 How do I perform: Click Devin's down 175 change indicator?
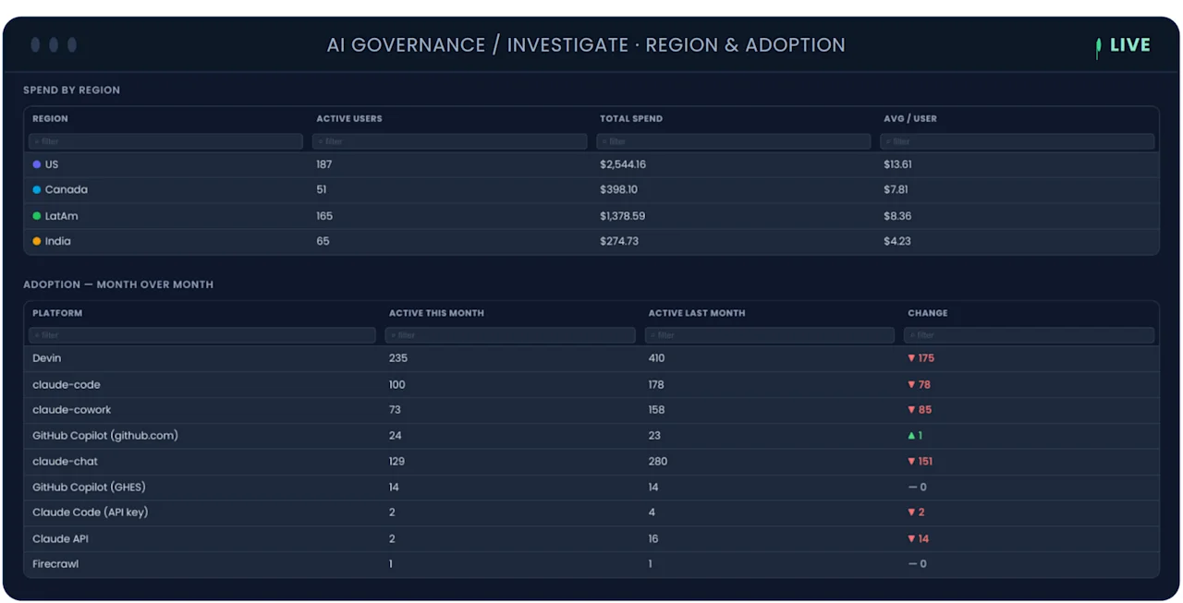click(x=921, y=358)
